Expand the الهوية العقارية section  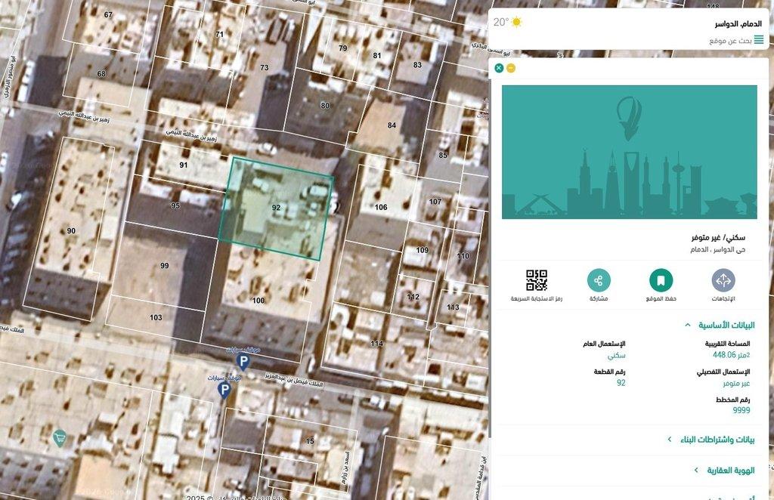[x=695, y=470]
